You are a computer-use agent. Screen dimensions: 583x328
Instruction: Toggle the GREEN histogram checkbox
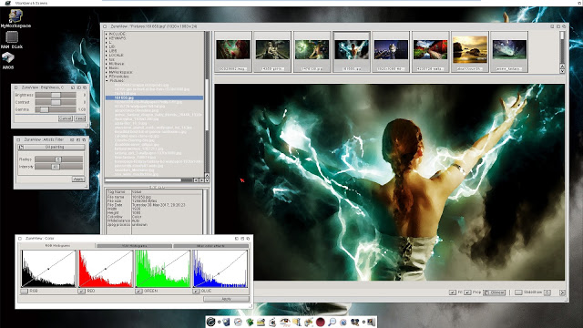coord(138,292)
